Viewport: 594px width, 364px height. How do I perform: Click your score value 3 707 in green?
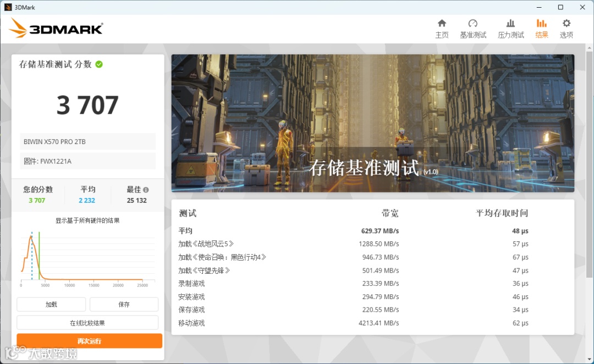coord(37,200)
